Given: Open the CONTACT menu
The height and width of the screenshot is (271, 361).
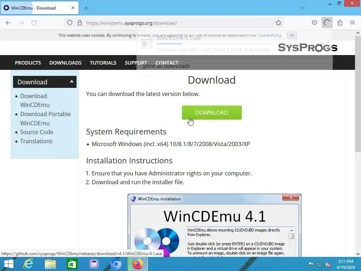Looking at the screenshot, I should tap(167, 63).
